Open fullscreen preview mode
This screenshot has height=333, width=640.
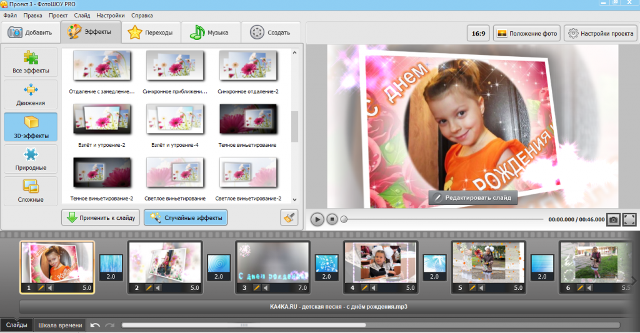629,220
